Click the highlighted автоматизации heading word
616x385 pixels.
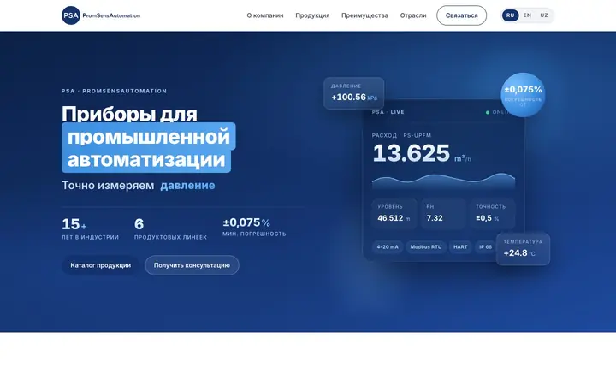coord(146,160)
